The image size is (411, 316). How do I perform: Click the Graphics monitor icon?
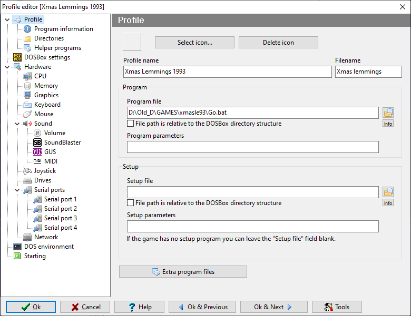coord(27,95)
